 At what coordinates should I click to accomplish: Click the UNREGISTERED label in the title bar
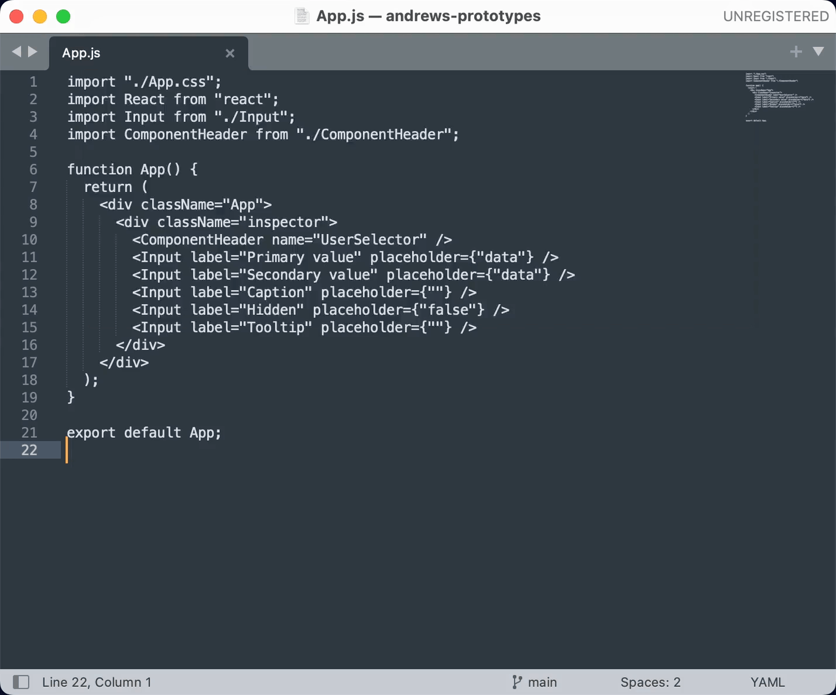click(776, 16)
